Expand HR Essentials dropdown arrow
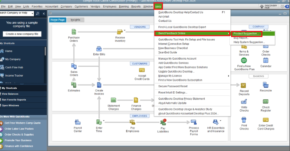 coord(220,121)
